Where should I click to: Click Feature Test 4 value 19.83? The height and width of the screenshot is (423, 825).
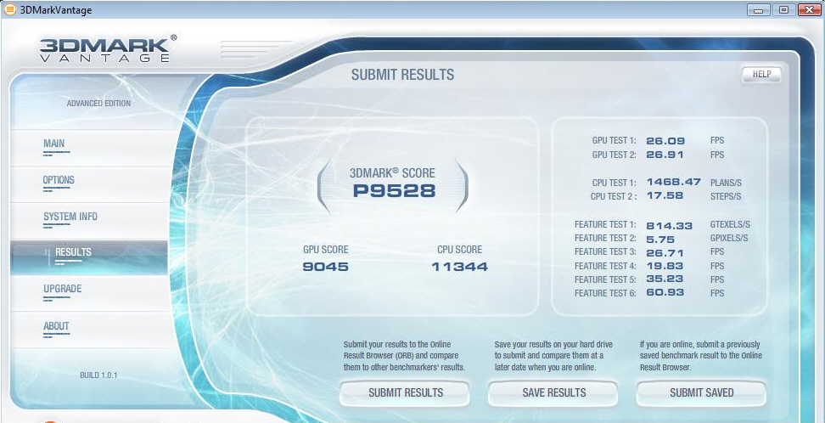coord(665,266)
